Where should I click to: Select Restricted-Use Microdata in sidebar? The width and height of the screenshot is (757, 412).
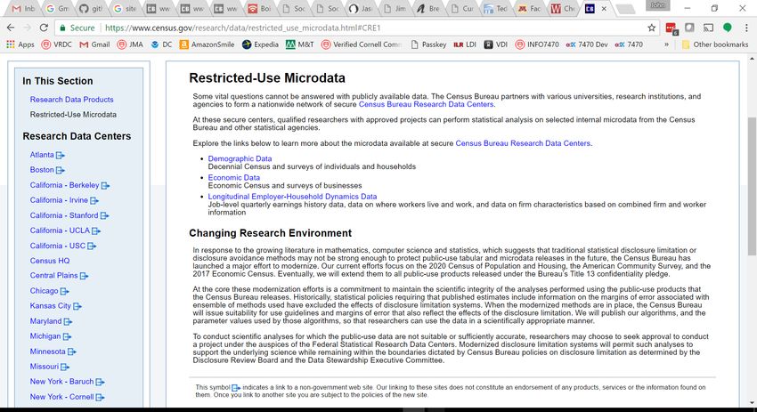pos(73,114)
